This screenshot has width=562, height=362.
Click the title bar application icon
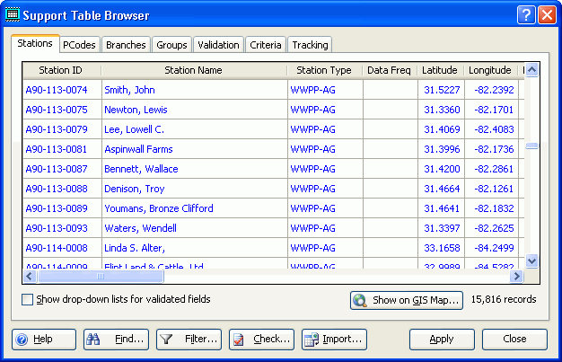(x=13, y=15)
